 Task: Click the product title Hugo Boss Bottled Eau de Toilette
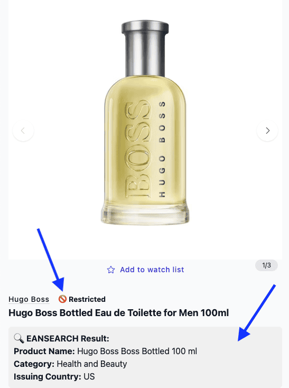coord(119,313)
